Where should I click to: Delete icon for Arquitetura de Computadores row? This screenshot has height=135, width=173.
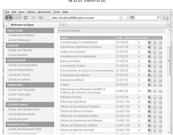coord(160,56)
